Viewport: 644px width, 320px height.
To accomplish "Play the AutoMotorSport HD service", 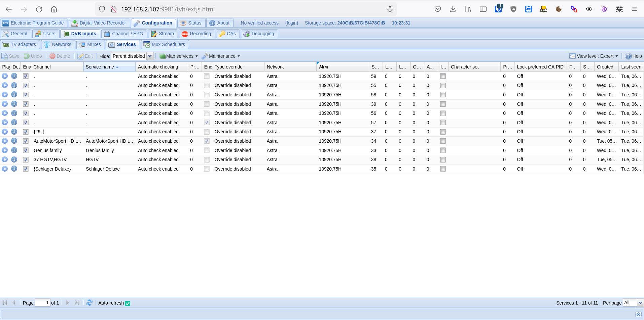I will point(5,141).
